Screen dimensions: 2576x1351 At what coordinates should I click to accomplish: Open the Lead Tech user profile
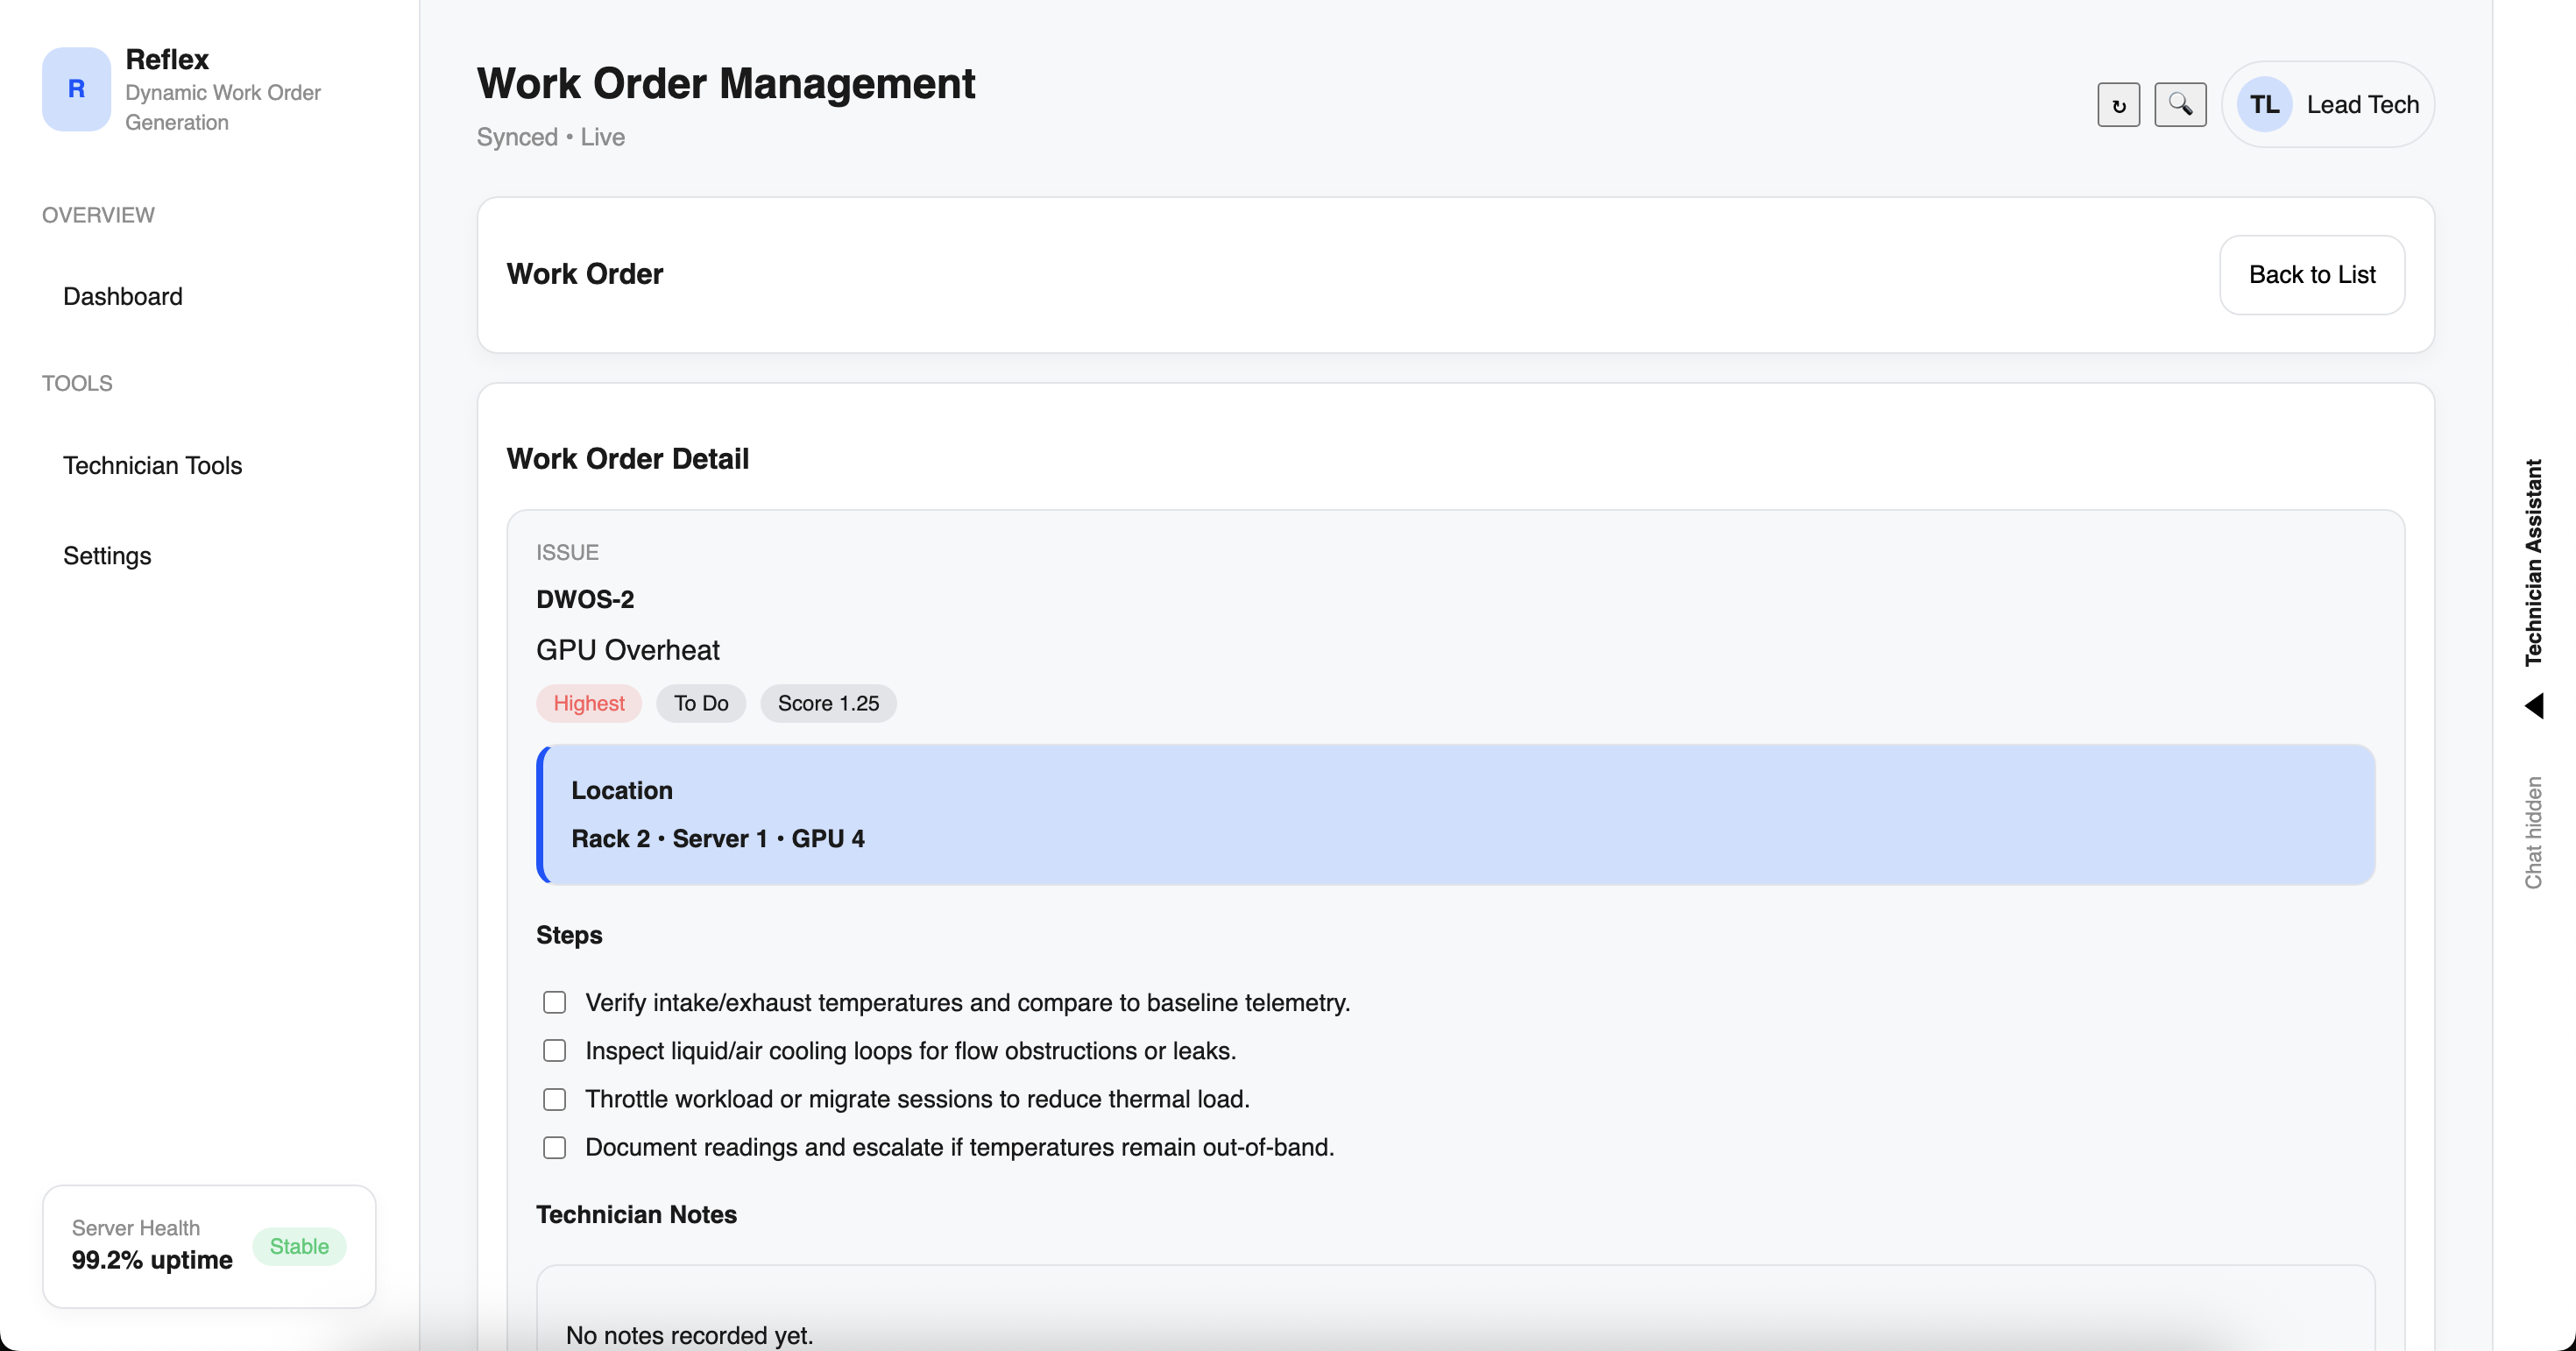[2362, 105]
